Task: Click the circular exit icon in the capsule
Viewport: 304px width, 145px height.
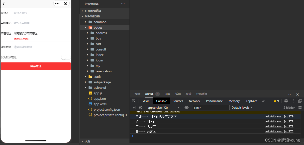Action: (x=65, y=3)
